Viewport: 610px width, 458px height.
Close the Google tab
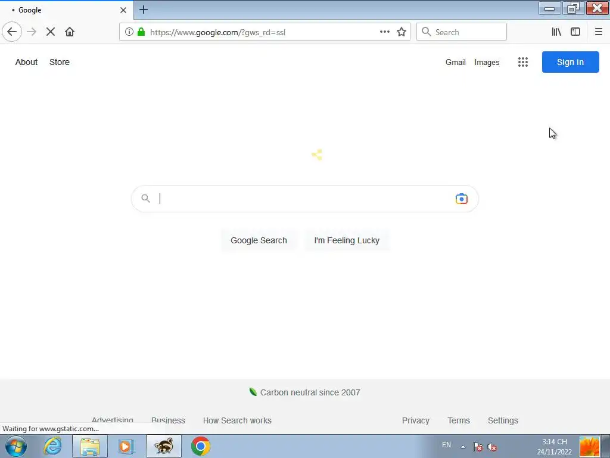pos(123,10)
